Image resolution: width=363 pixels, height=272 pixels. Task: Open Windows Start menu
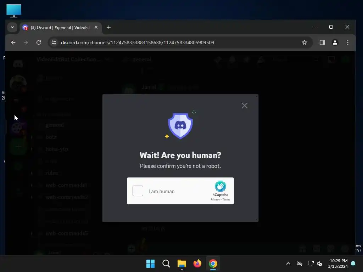tap(150, 263)
